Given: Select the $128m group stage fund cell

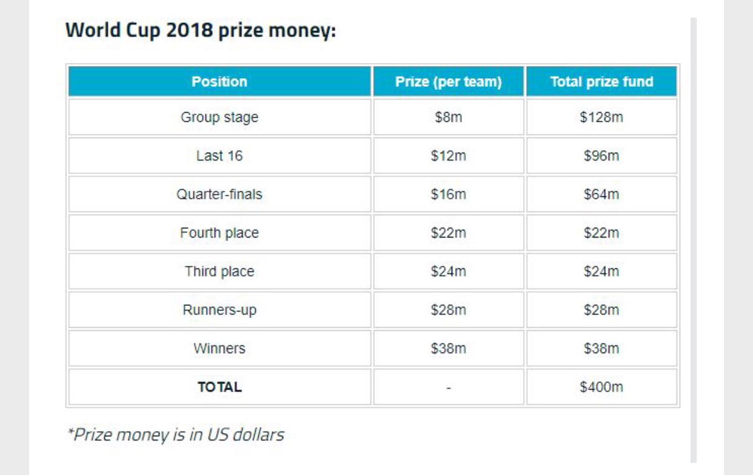Looking at the screenshot, I should 601,117.
